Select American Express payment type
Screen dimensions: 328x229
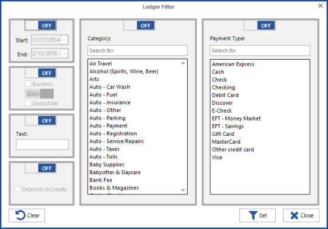[260, 64]
